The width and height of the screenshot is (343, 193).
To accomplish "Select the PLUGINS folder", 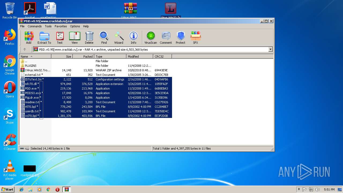I will coord(96,66).
